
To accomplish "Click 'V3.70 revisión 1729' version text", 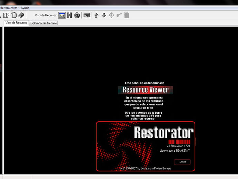I will 178,146.
